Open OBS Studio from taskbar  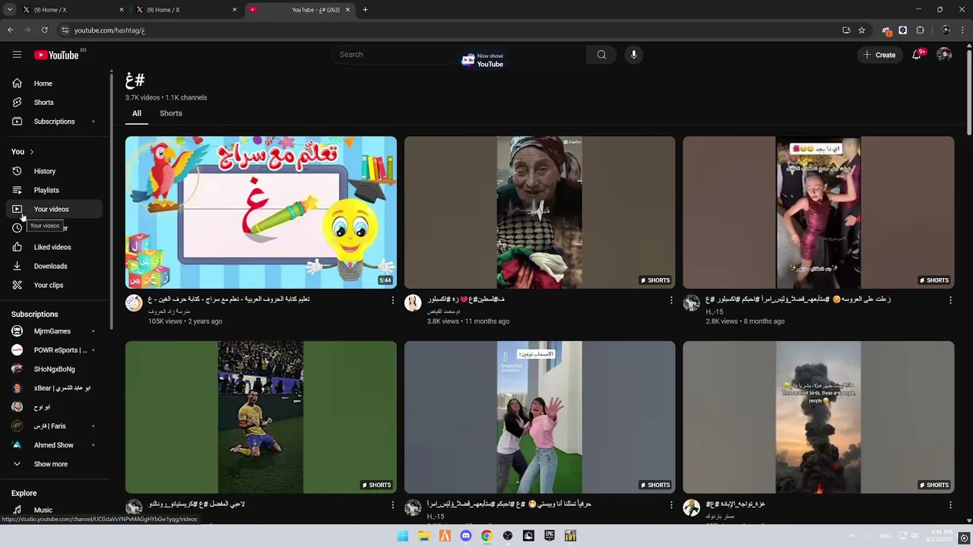point(508,536)
